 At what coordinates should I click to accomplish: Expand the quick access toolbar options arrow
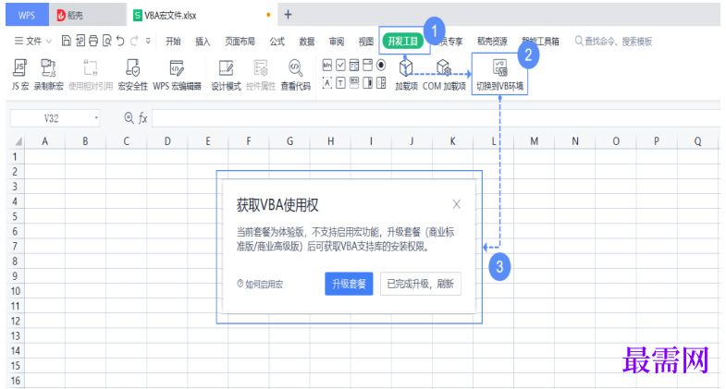tap(148, 41)
